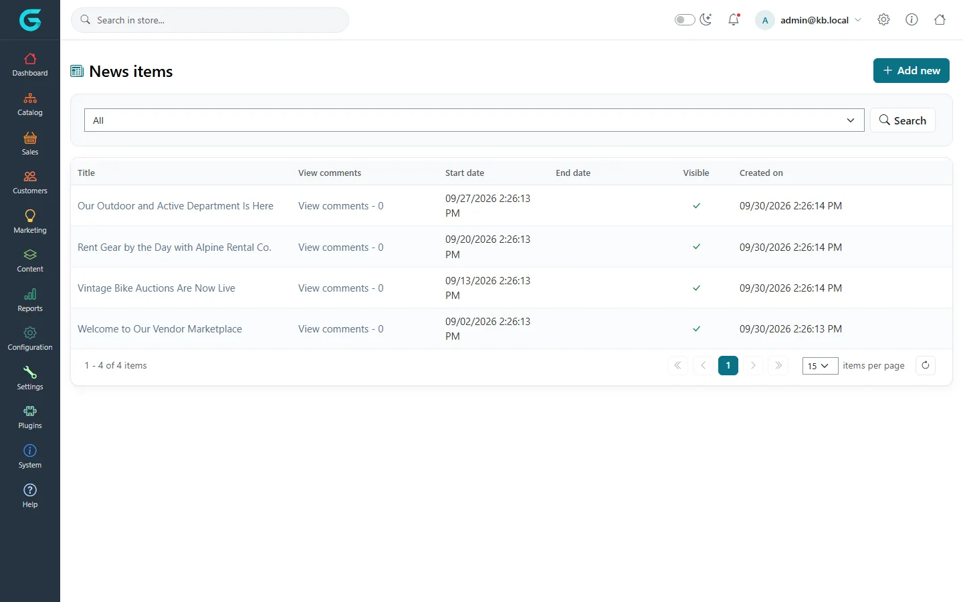Viewport: 963px width, 602px height.
Task: Click the top-bar home icon
Action: point(940,20)
